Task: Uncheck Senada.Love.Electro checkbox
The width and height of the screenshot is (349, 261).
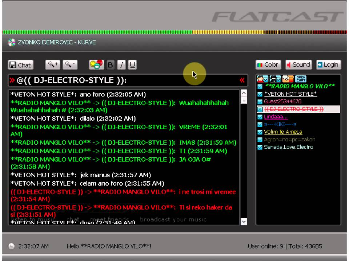Action: click(260, 147)
